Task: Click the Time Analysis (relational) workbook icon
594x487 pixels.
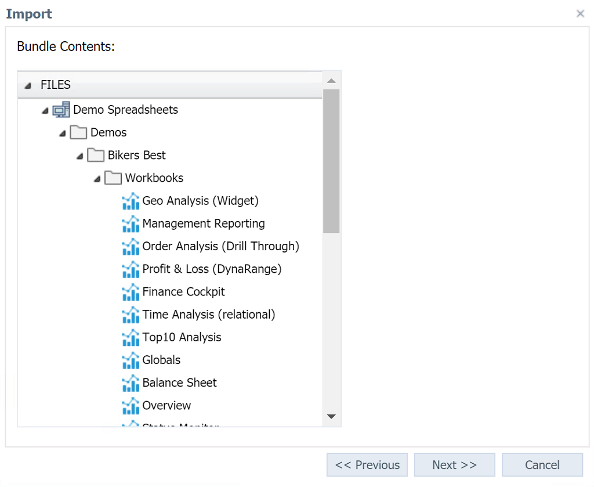Action: point(131,315)
